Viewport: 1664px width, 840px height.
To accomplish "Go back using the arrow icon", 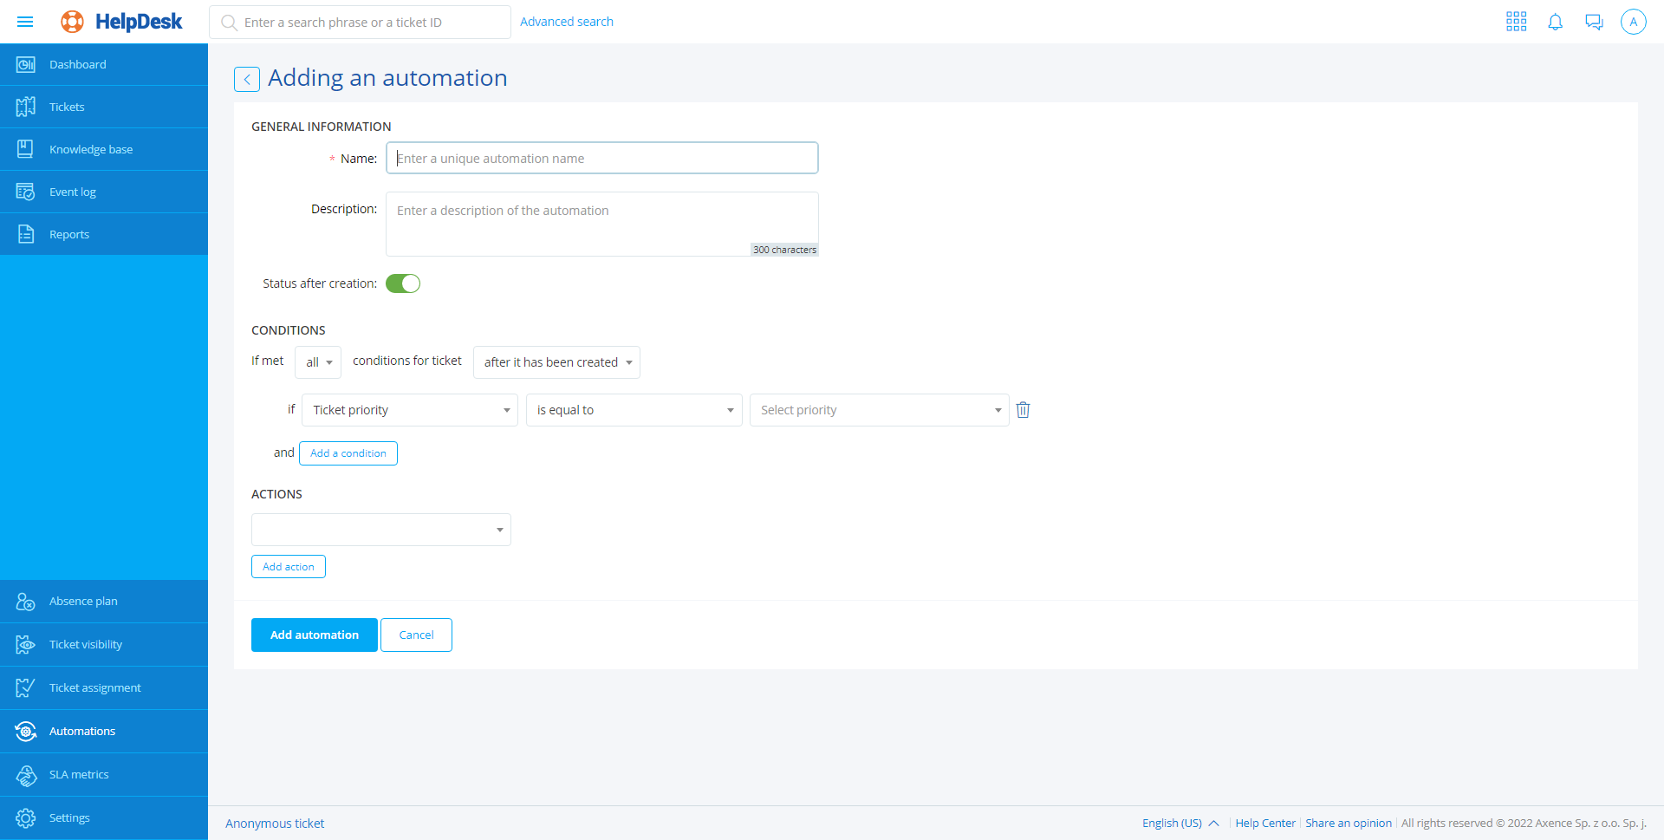I will (x=247, y=79).
